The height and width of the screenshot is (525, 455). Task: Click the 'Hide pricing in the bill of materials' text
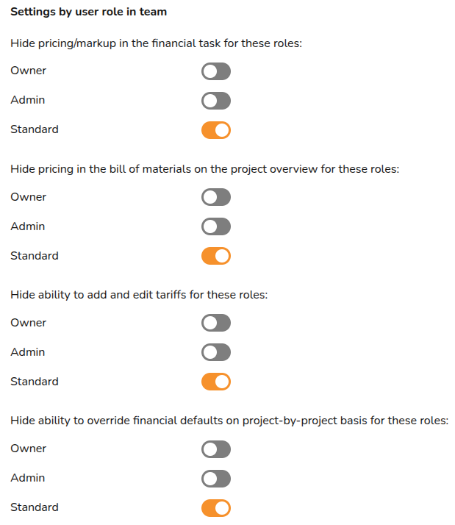pyautogui.click(x=204, y=169)
